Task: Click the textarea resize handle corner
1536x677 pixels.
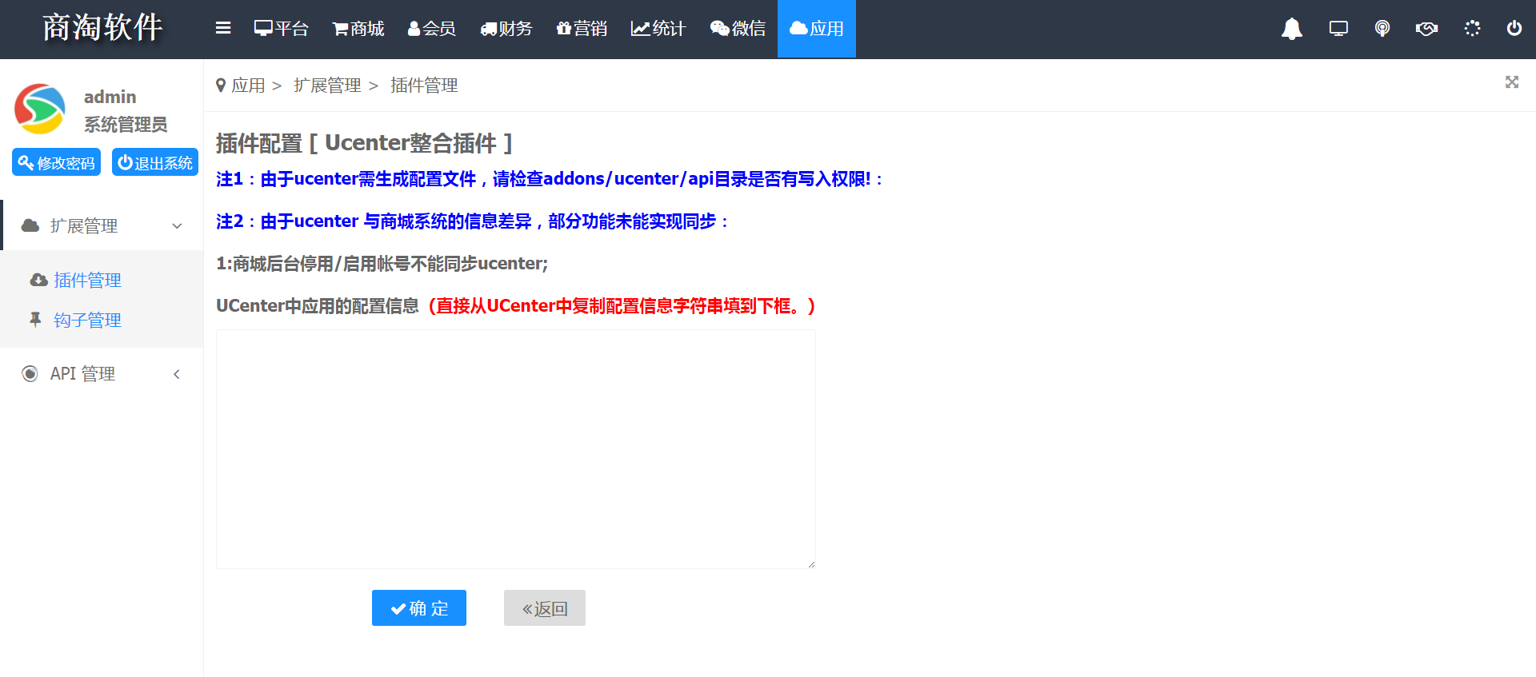Action: pos(810,564)
